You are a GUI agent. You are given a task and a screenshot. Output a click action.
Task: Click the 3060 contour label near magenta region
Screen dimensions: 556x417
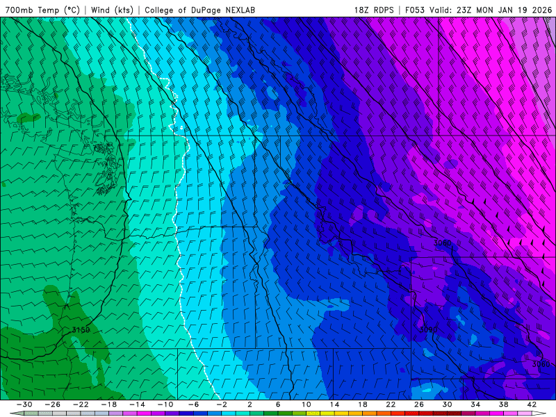pyautogui.click(x=443, y=243)
